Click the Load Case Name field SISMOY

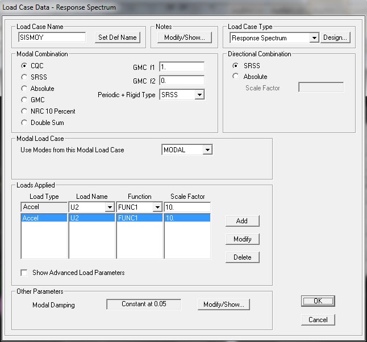tap(52, 37)
